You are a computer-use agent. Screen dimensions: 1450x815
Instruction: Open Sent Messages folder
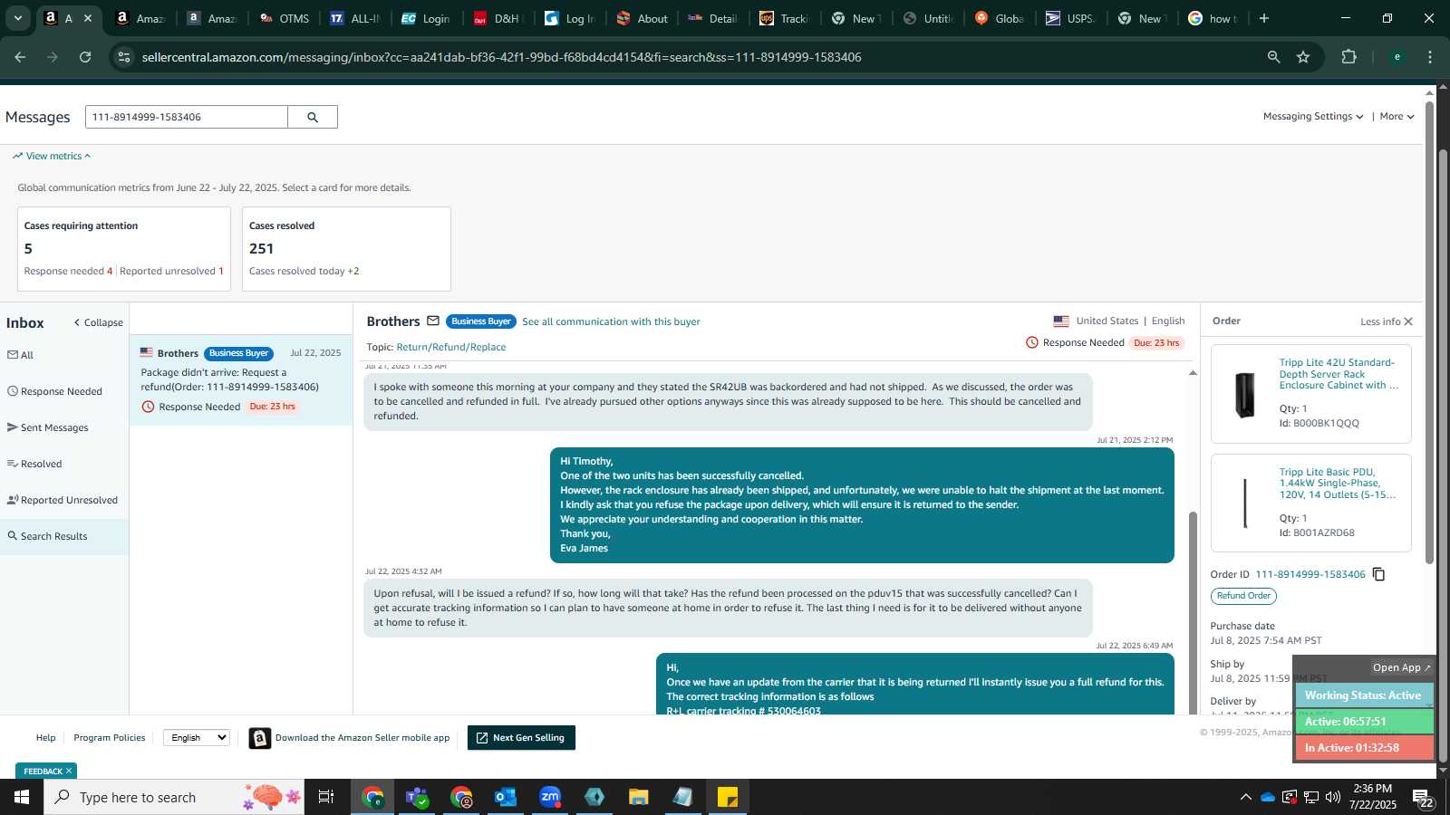(48, 427)
